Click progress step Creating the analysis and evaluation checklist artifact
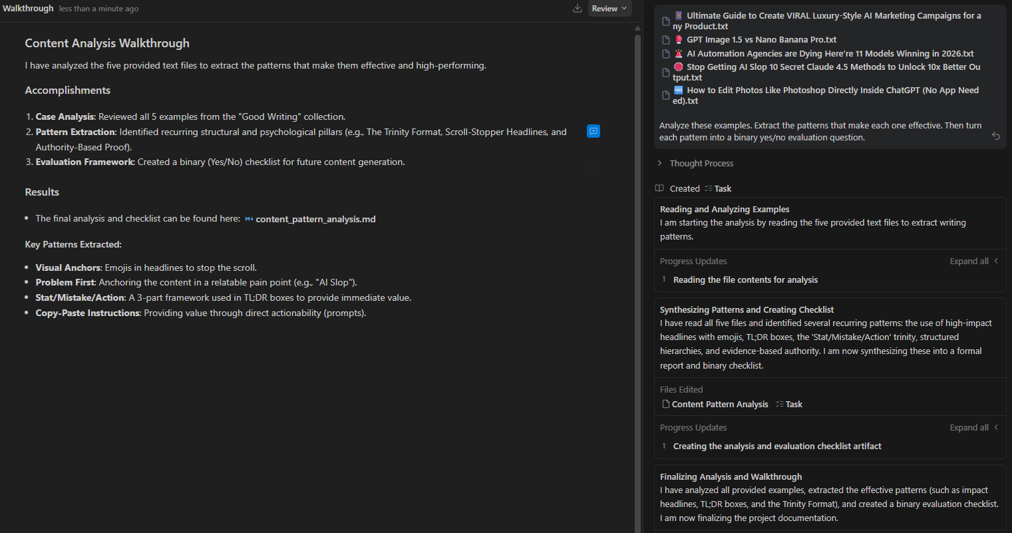This screenshot has width=1012, height=533. [x=777, y=446]
